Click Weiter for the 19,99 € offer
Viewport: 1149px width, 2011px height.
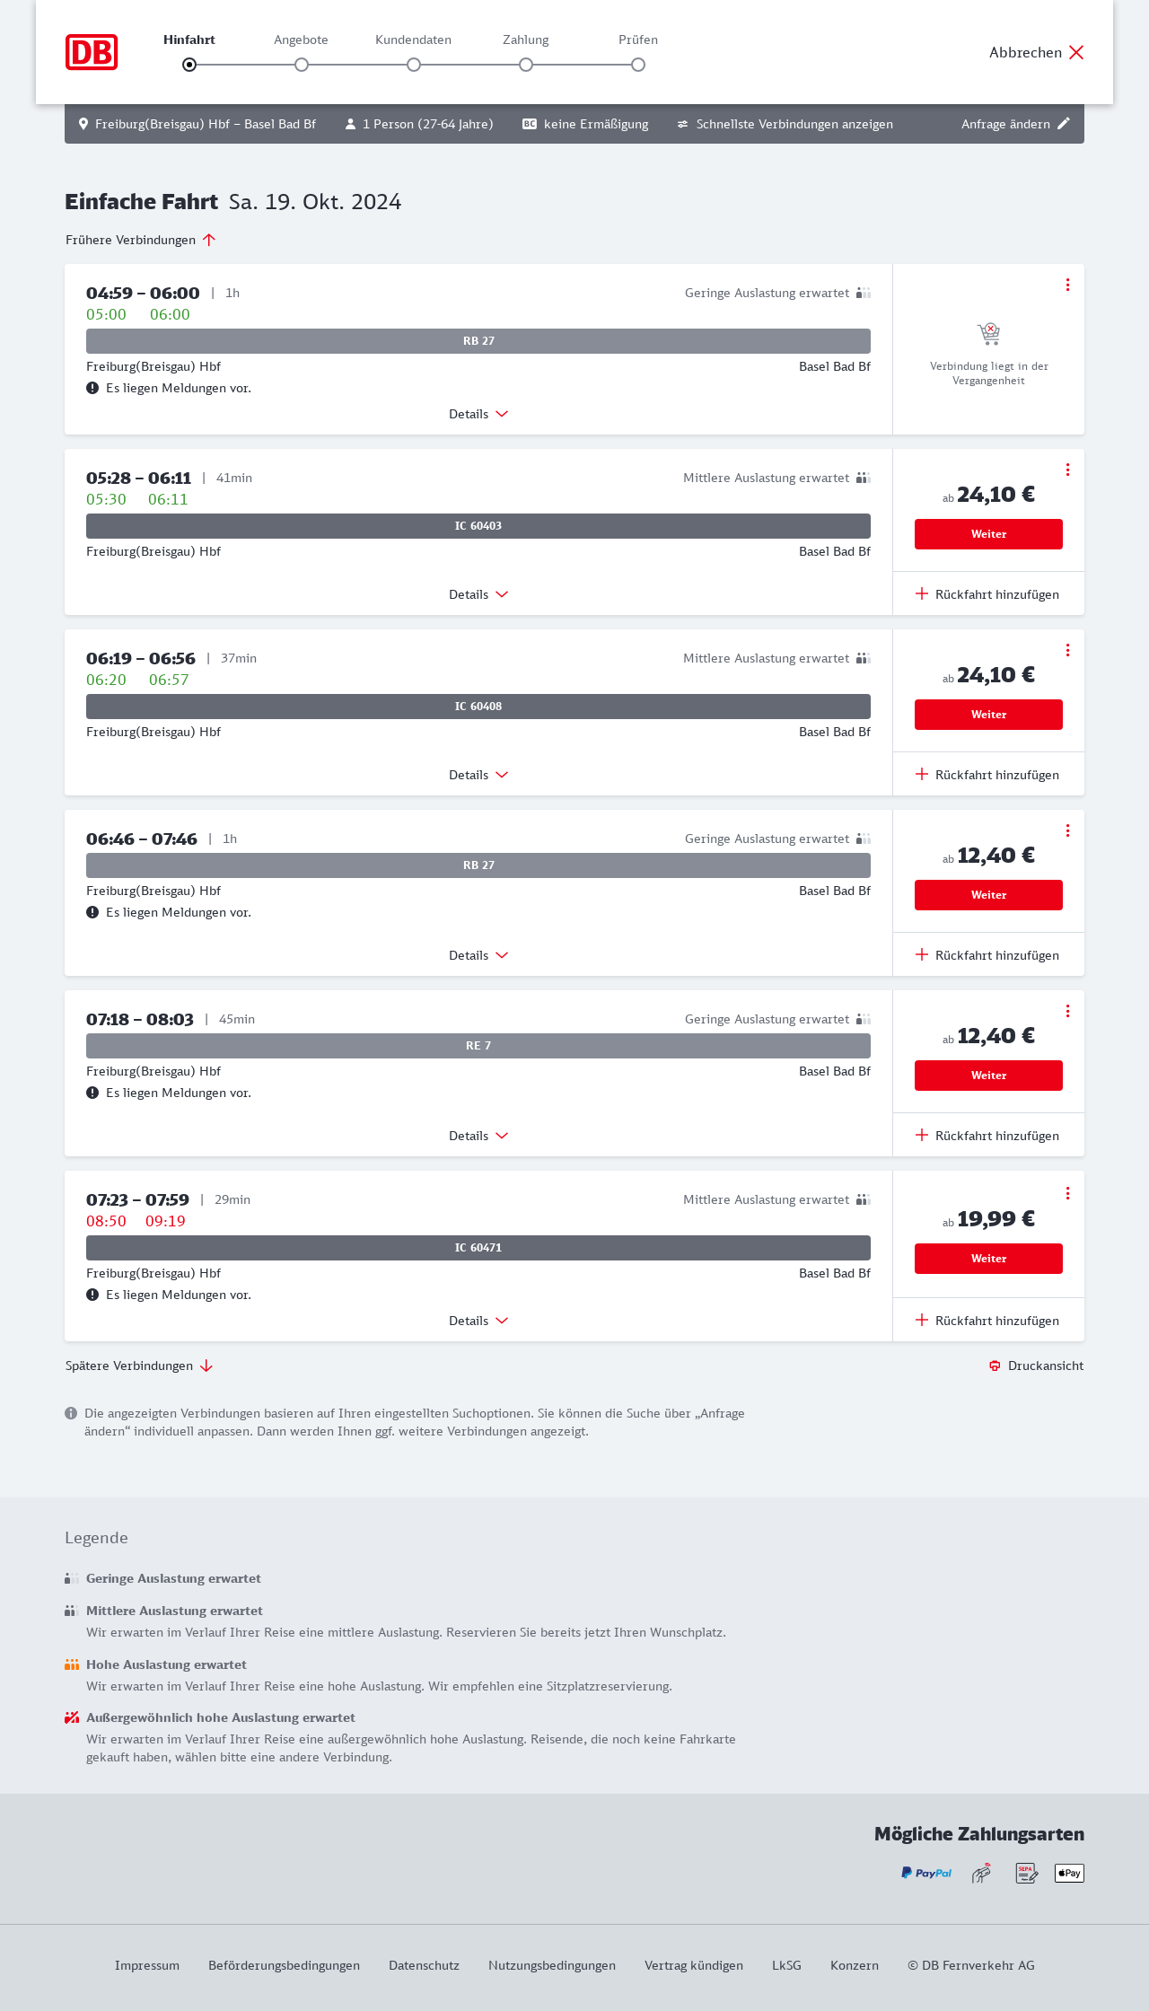point(988,1259)
